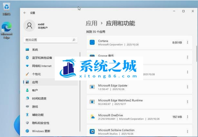Click the privacy shield icon
Image resolution: width=198 pixels, height=137 pixels.
[x=27, y=123]
